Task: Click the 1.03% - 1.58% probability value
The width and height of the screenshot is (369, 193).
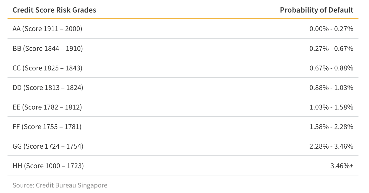Action: 331,107
